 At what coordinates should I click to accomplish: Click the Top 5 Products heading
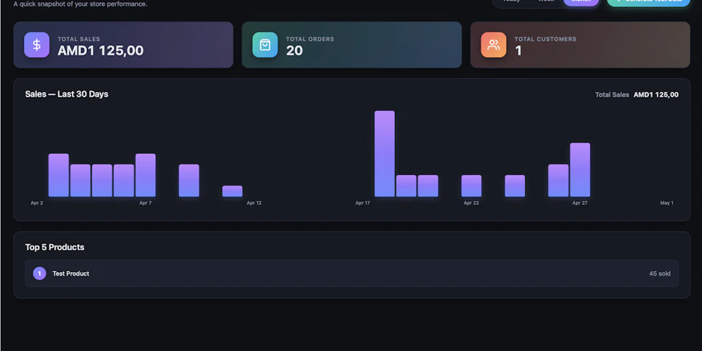55,247
